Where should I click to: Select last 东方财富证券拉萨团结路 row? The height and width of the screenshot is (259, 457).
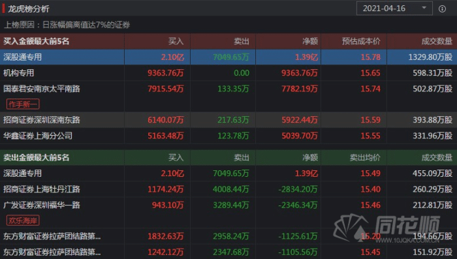[228, 251]
